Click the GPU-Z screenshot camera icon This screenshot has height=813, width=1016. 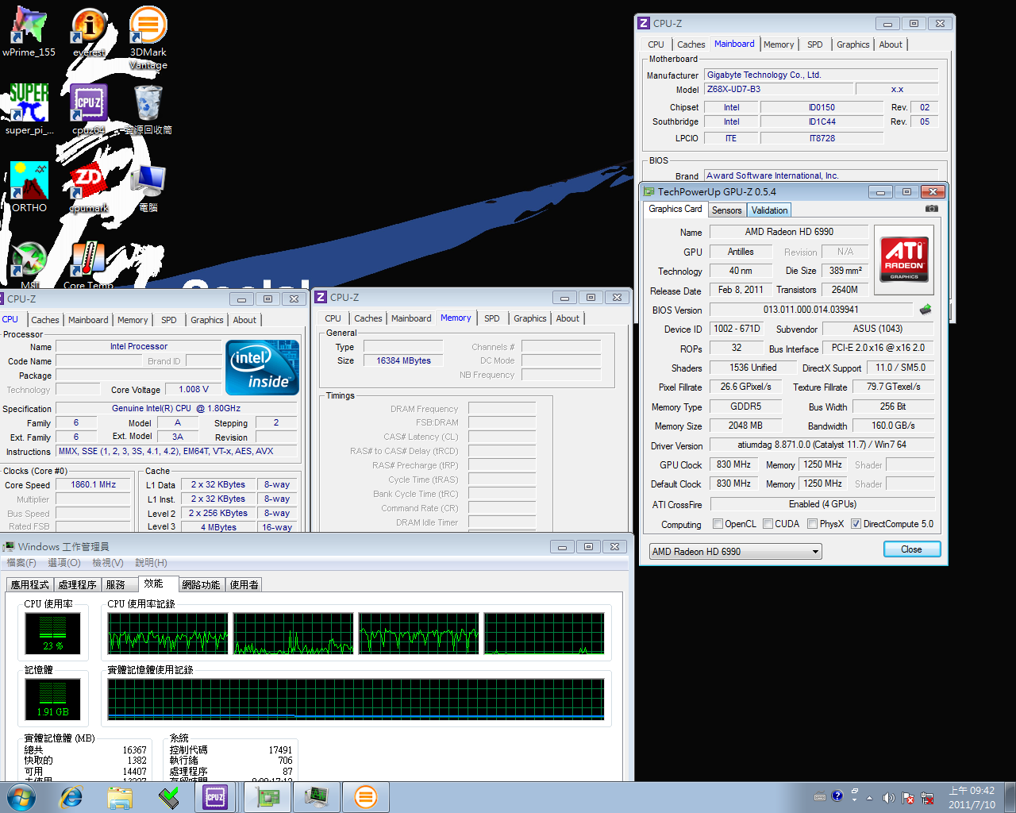tap(932, 209)
